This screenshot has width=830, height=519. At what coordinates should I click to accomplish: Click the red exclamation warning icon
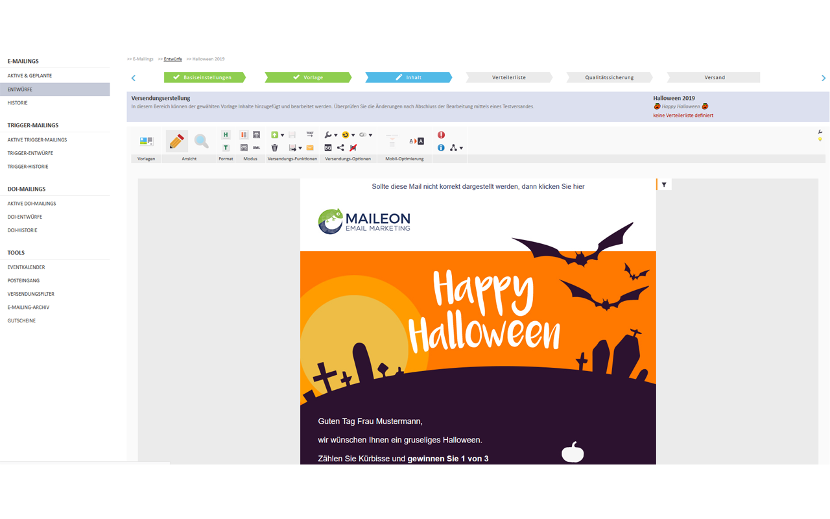(441, 135)
